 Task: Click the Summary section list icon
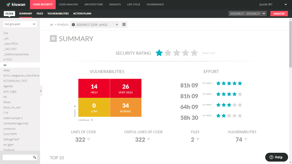[x=53, y=38]
